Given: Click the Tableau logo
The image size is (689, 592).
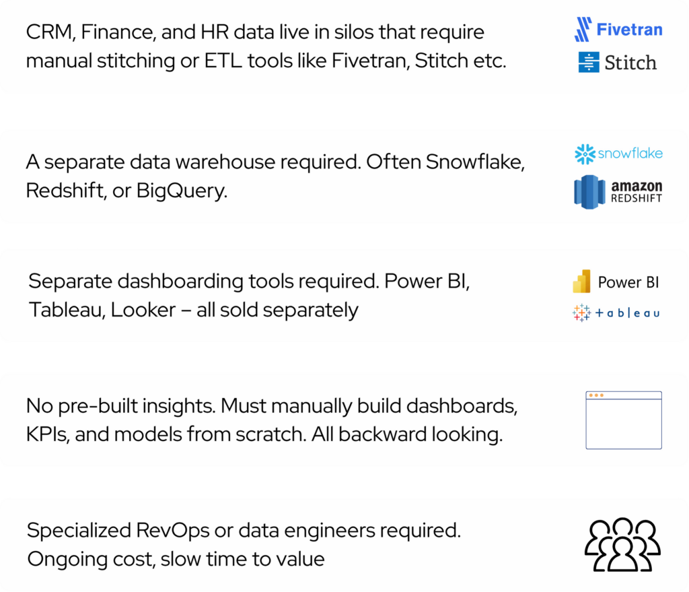Looking at the screenshot, I should click(x=616, y=313).
